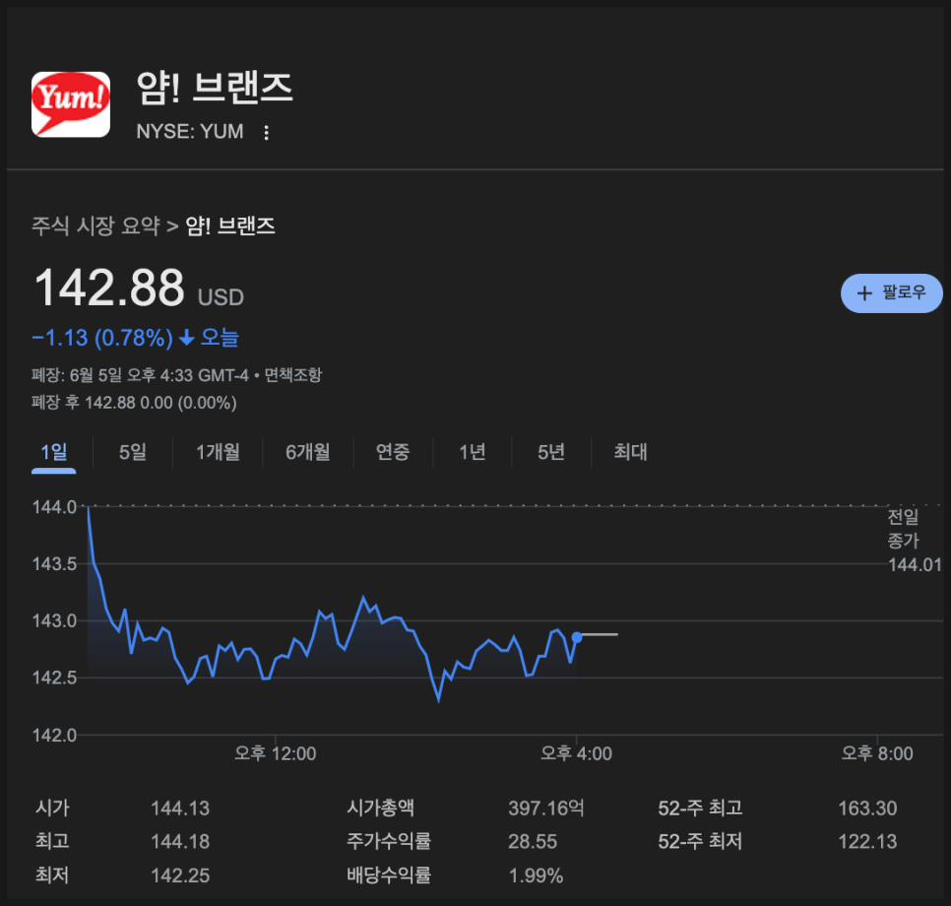Click the 얌! 브랜즈 company title

[x=215, y=88]
